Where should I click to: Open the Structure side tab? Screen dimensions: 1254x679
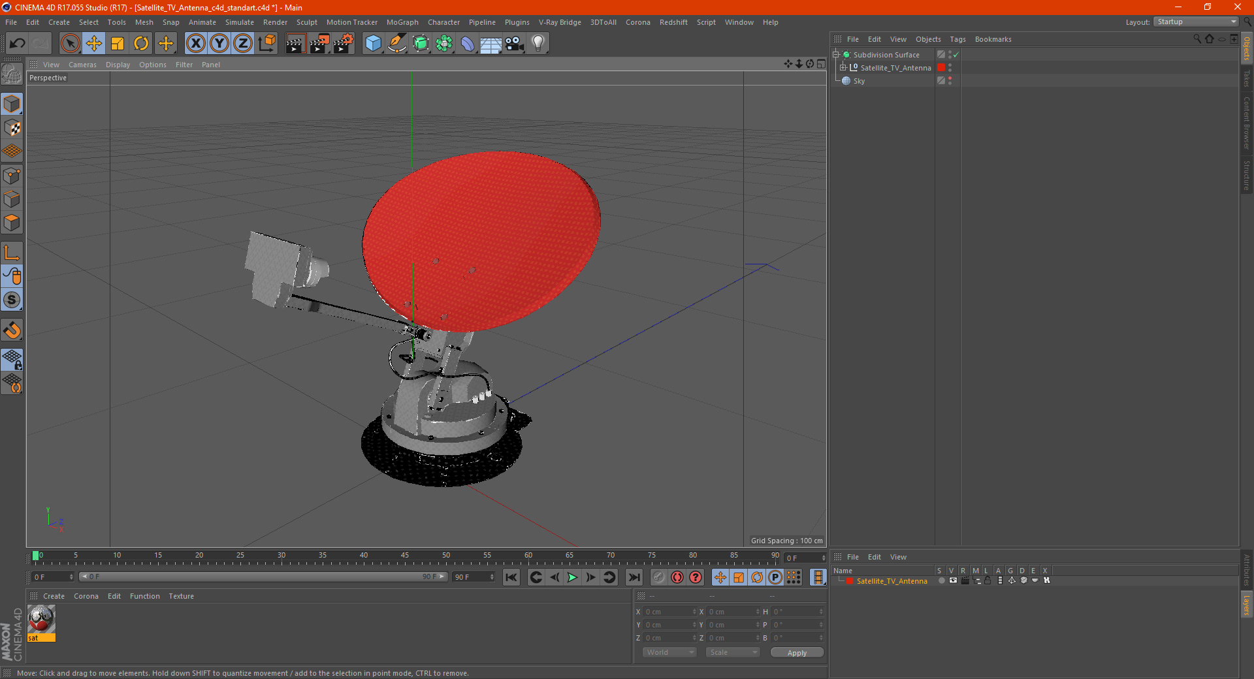pos(1247,175)
